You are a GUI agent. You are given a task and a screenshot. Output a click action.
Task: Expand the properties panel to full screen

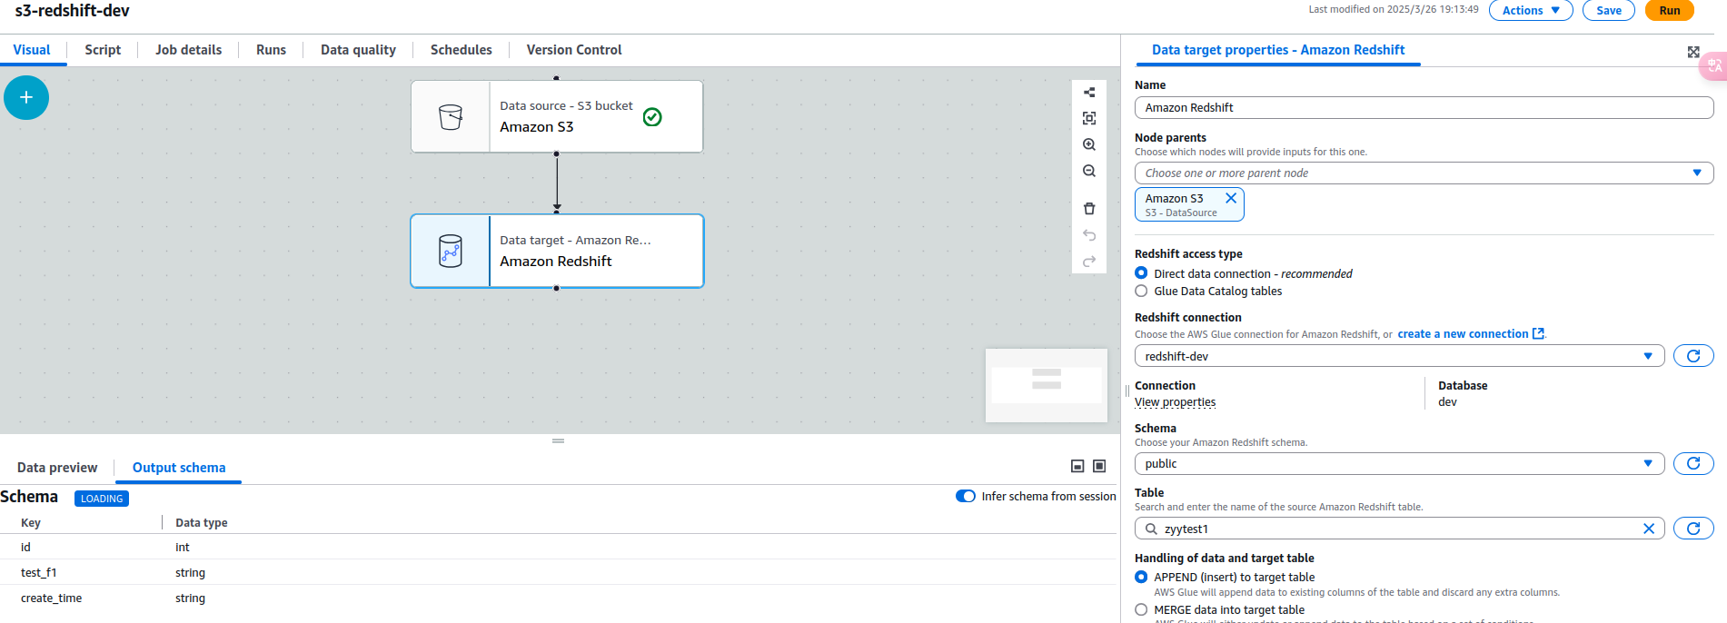click(x=1693, y=52)
